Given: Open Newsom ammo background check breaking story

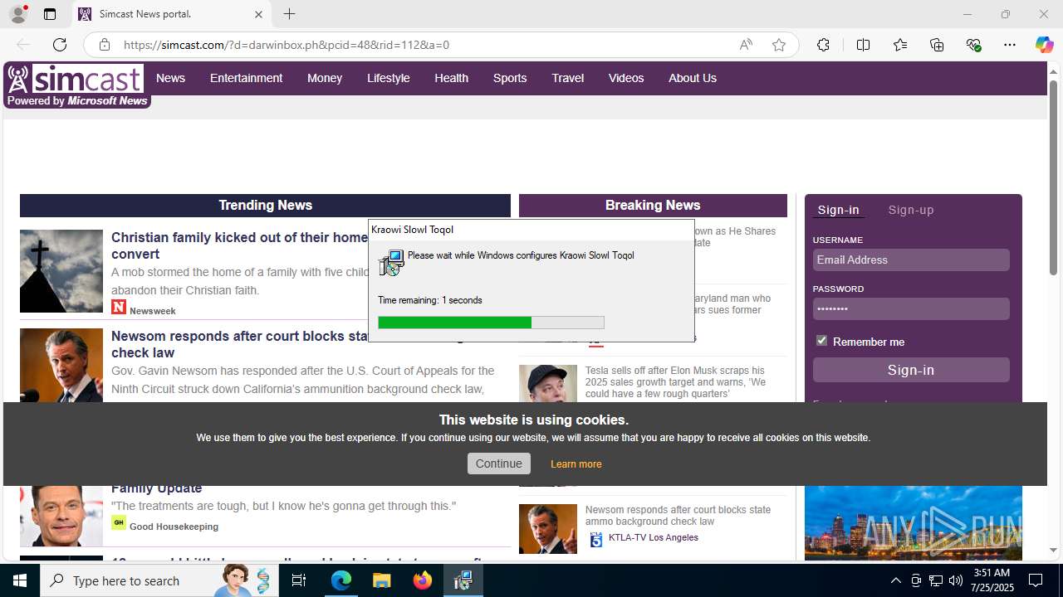Looking at the screenshot, I should coord(678,516).
